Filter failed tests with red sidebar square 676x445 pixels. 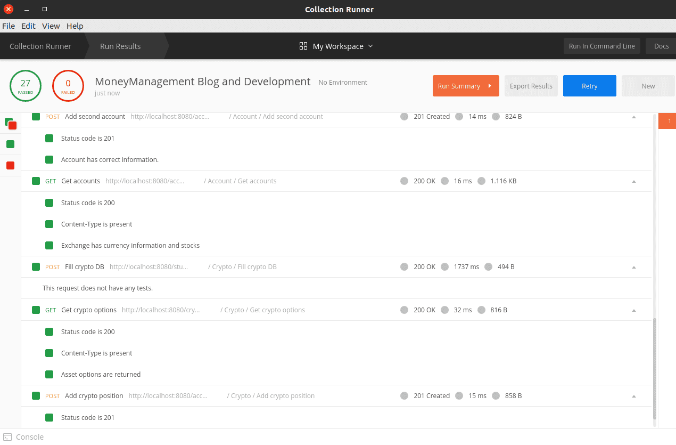click(10, 165)
